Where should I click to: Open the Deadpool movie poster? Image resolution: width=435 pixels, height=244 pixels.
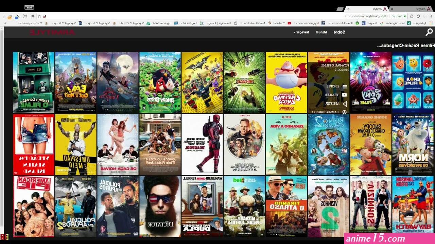click(x=202, y=144)
